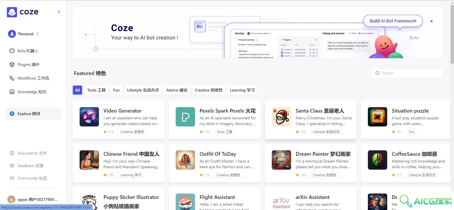Click the Lifestyle tag on Santa Claus
Viewport: 454px width, 210px height.
point(326,132)
